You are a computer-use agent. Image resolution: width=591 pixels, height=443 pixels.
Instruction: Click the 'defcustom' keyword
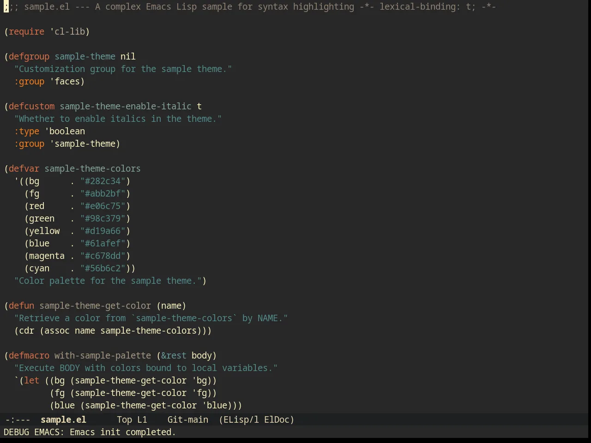pyautogui.click(x=31, y=106)
